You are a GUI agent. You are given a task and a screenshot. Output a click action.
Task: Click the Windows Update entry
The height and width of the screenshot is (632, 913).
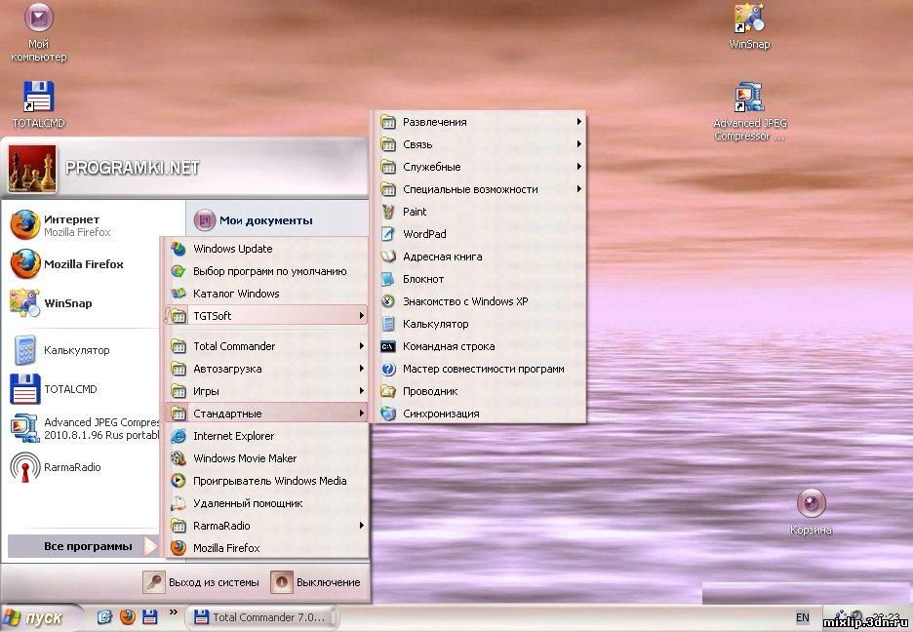click(x=266, y=249)
